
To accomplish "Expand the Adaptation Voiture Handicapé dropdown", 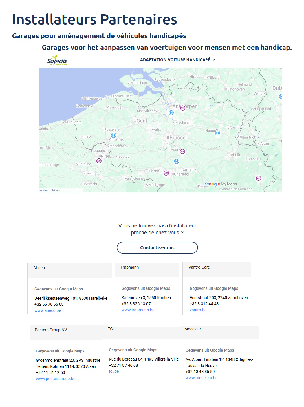I will [177, 60].
